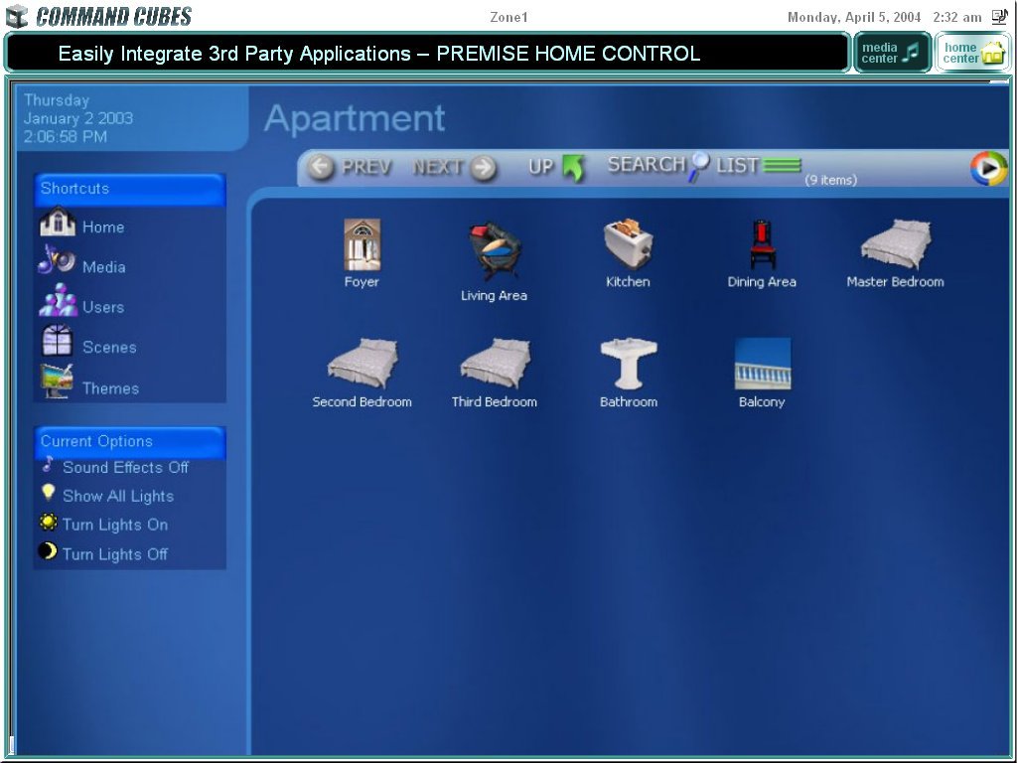Open SEARCH with magnifier icon

point(657,165)
